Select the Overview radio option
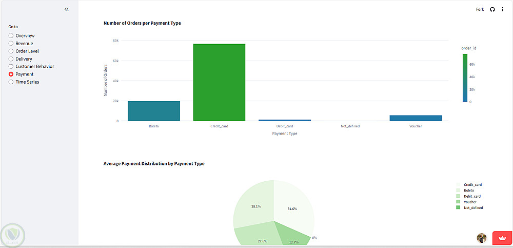Viewport: 513px width, 248px height. point(11,35)
